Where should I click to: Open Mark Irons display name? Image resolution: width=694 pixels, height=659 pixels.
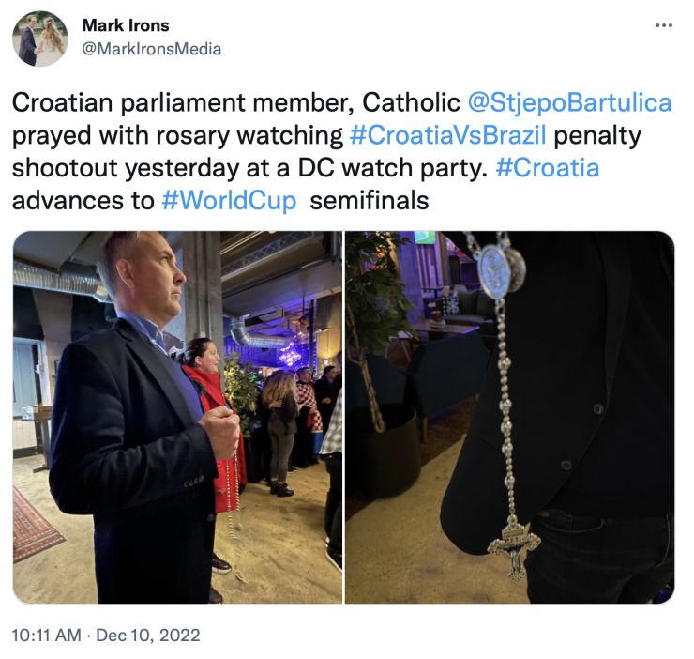tap(126, 25)
